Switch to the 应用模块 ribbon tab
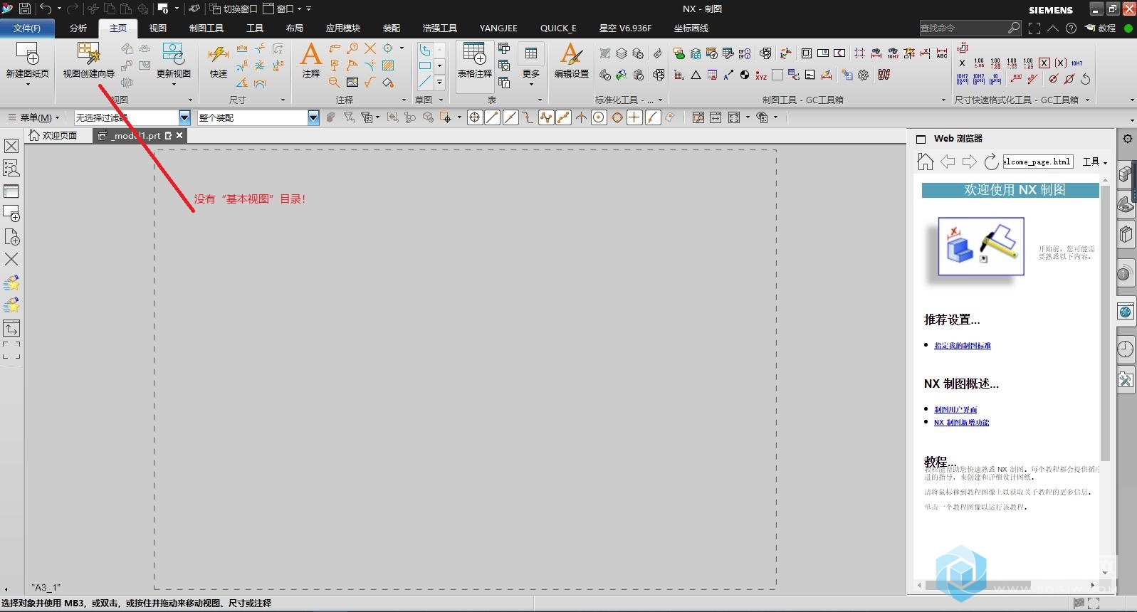Viewport: 1137px width, 612px height. tap(343, 28)
